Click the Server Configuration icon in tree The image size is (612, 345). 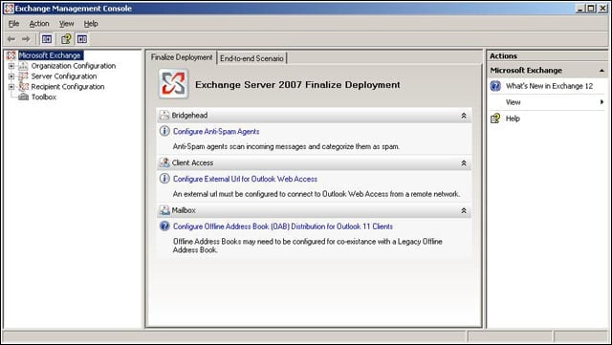pyautogui.click(x=23, y=76)
